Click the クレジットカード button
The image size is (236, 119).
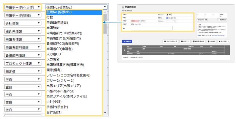tap(171, 41)
